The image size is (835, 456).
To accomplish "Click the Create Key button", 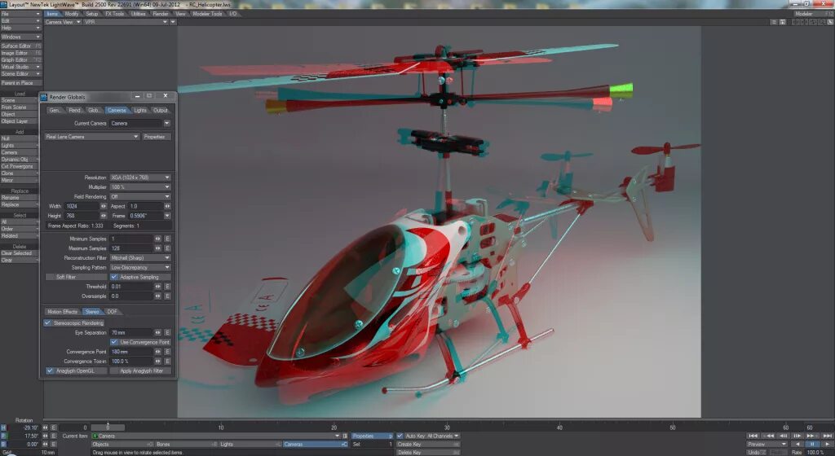I will pyautogui.click(x=427, y=445).
